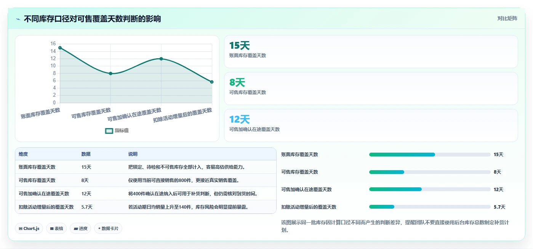The height and width of the screenshot is (249, 533).
Task: Click the 说明 column header
Action: 133,154
